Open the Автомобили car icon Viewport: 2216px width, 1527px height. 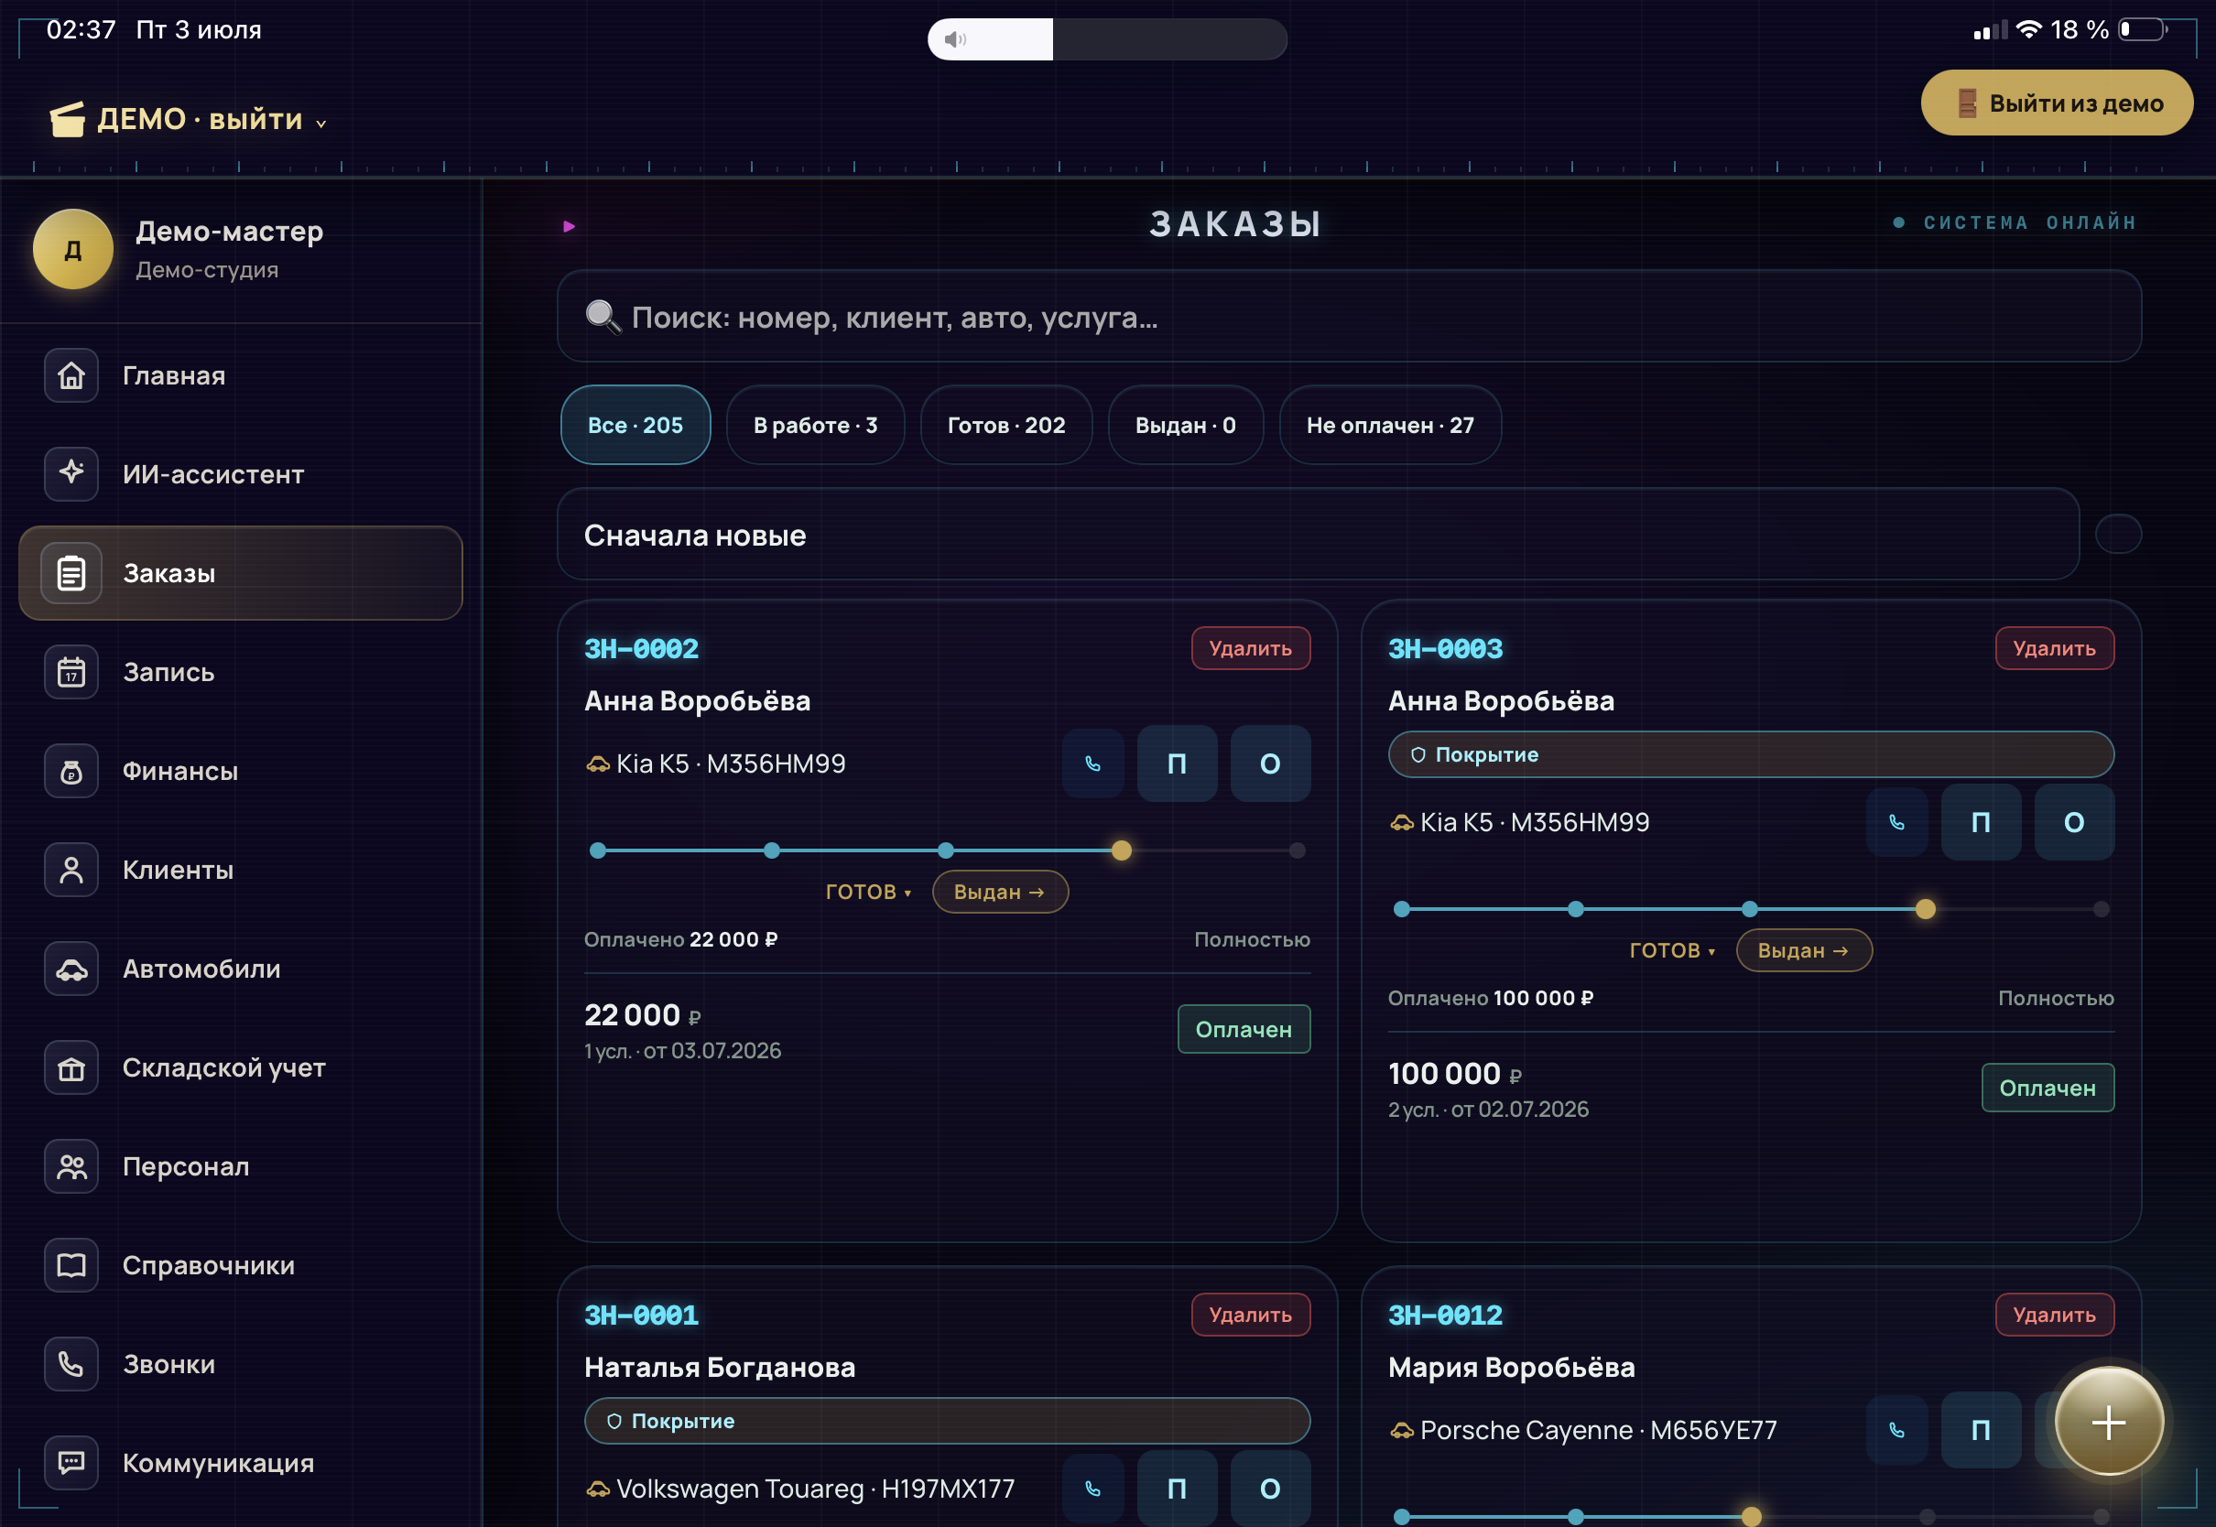71,969
